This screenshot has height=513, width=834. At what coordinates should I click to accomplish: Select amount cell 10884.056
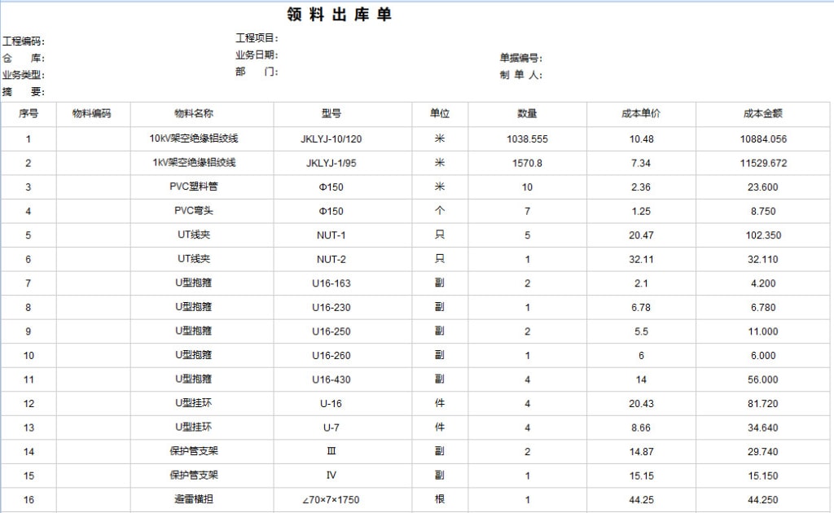pyautogui.click(x=762, y=138)
